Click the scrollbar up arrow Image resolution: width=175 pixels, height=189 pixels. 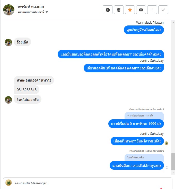click(173, 23)
